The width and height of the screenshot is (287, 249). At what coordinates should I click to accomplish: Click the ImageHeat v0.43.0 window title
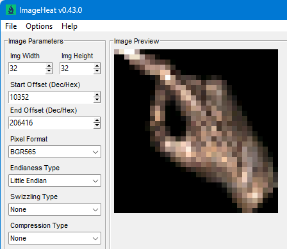[x=51, y=10]
